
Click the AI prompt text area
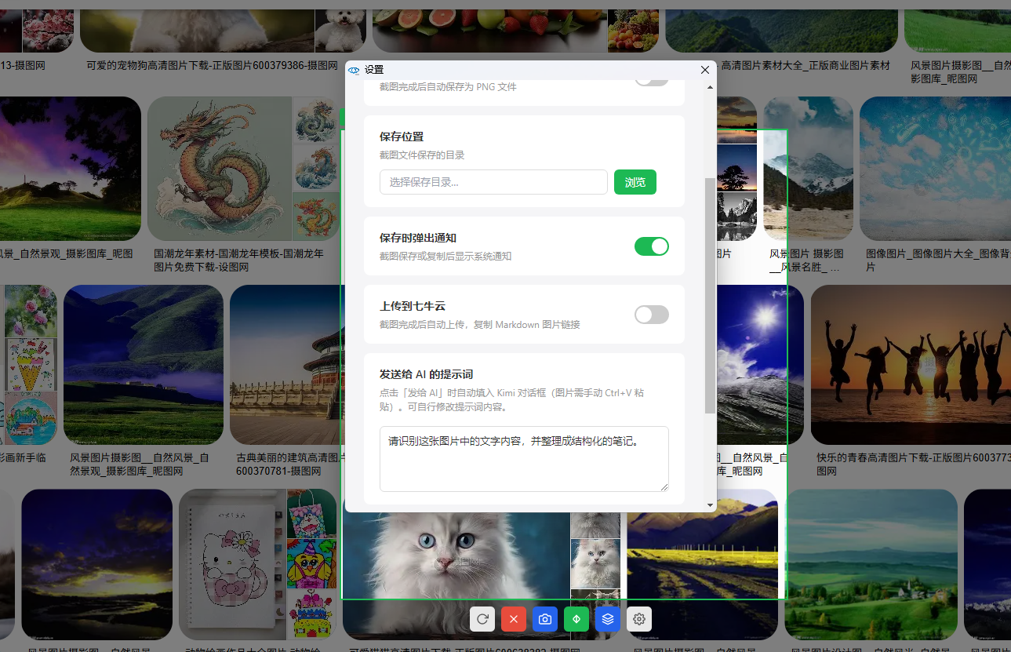point(524,459)
